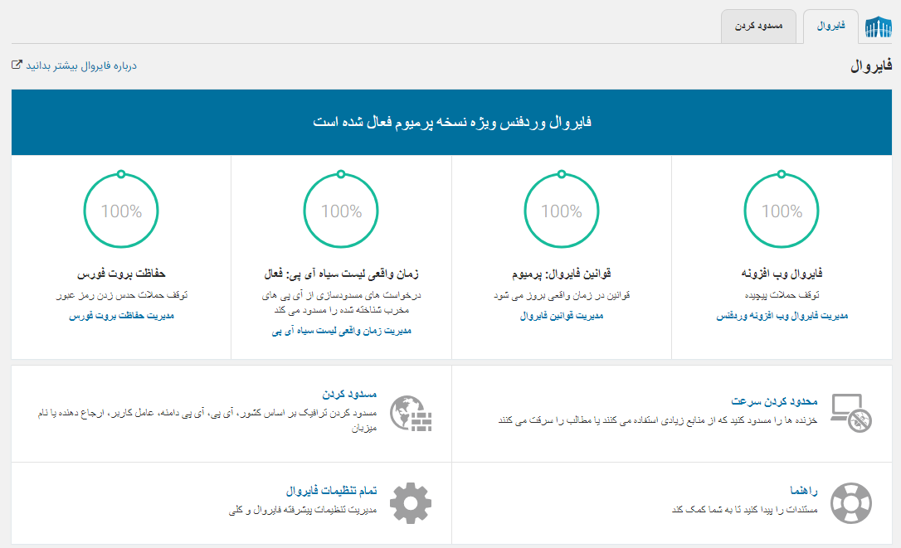The height and width of the screenshot is (548, 901).
Task: Click توقف حملات حدس زدن رمز عبور text
Action: [x=121, y=295]
